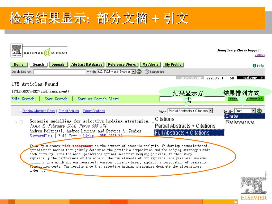Viewport: 272px width, 204px height.
Task: Open the Abstract Databases tab
Action: [87, 64]
